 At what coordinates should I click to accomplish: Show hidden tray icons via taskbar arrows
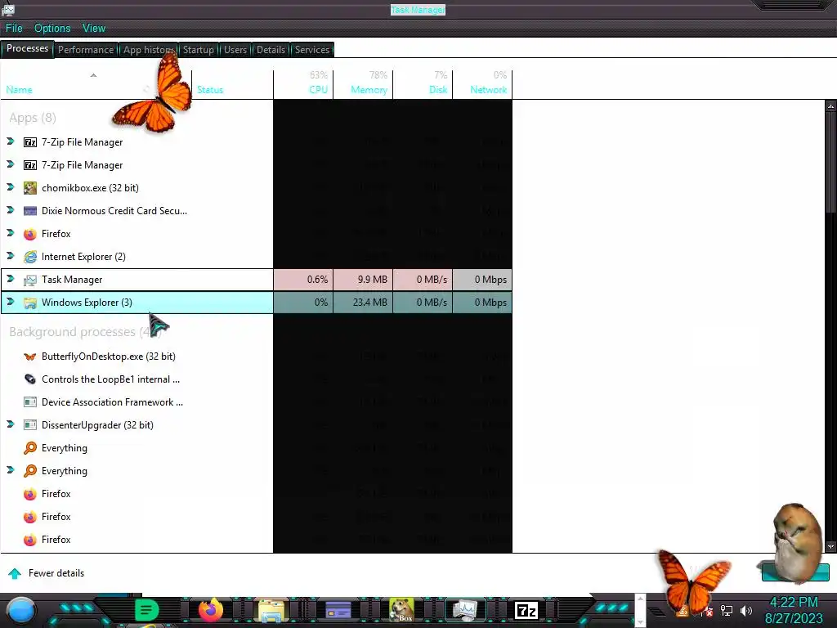click(641, 610)
